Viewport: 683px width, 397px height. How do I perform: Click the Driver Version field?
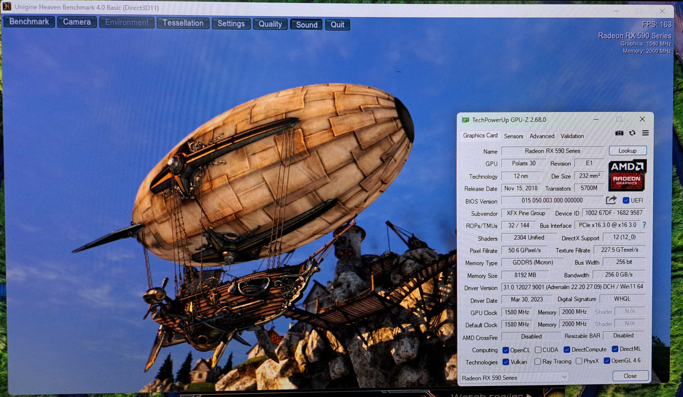tap(573, 288)
